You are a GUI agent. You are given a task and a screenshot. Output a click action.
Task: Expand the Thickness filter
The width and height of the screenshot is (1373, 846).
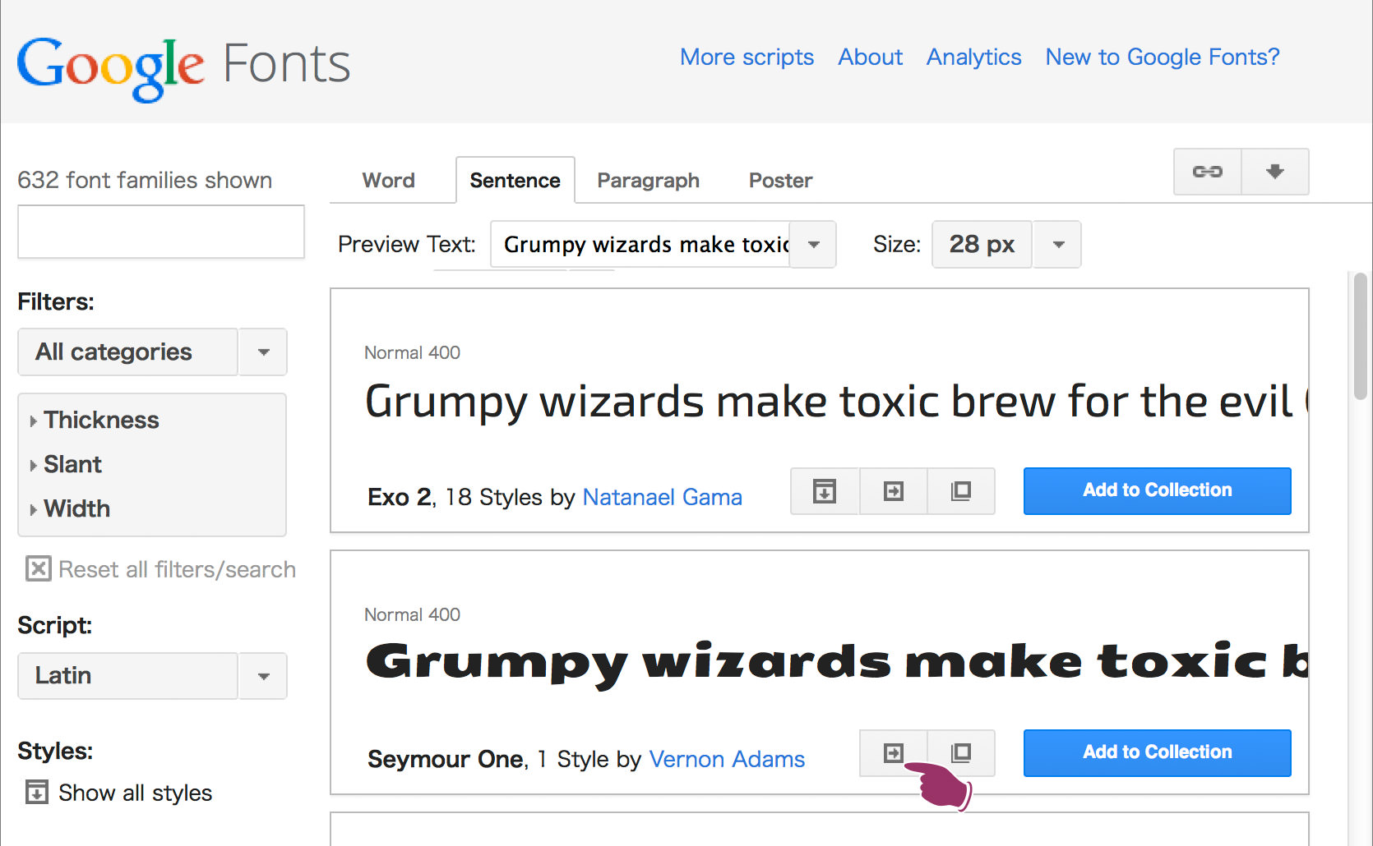(94, 420)
